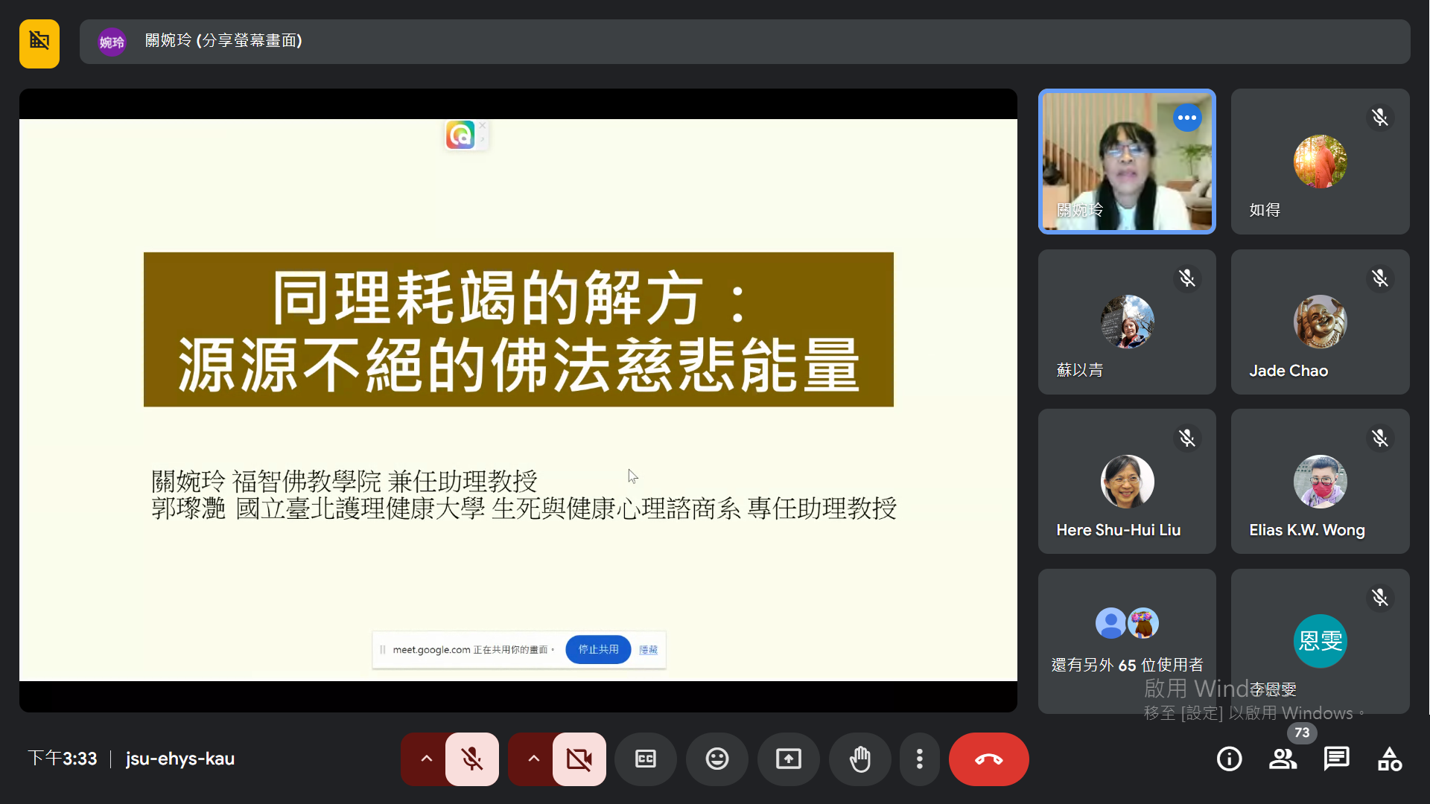Leave the call with red hangup button
The image size is (1430, 804).
pos(988,759)
